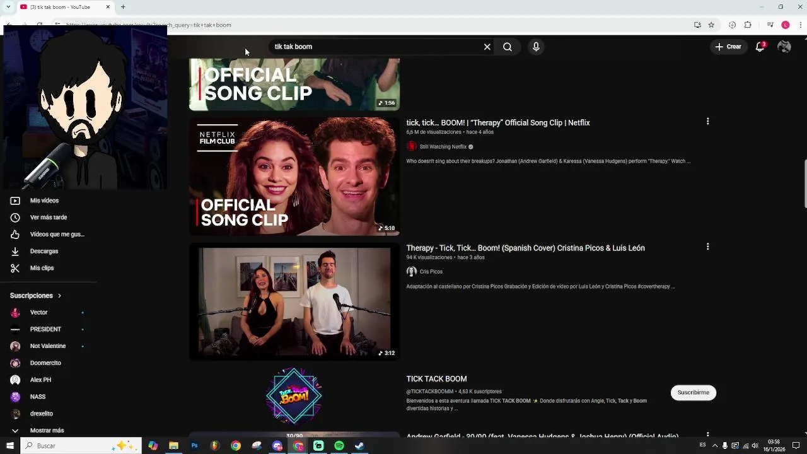Open the YouTube account avatar menu
This screenshot has height=454, width=807.
(784, 47)
